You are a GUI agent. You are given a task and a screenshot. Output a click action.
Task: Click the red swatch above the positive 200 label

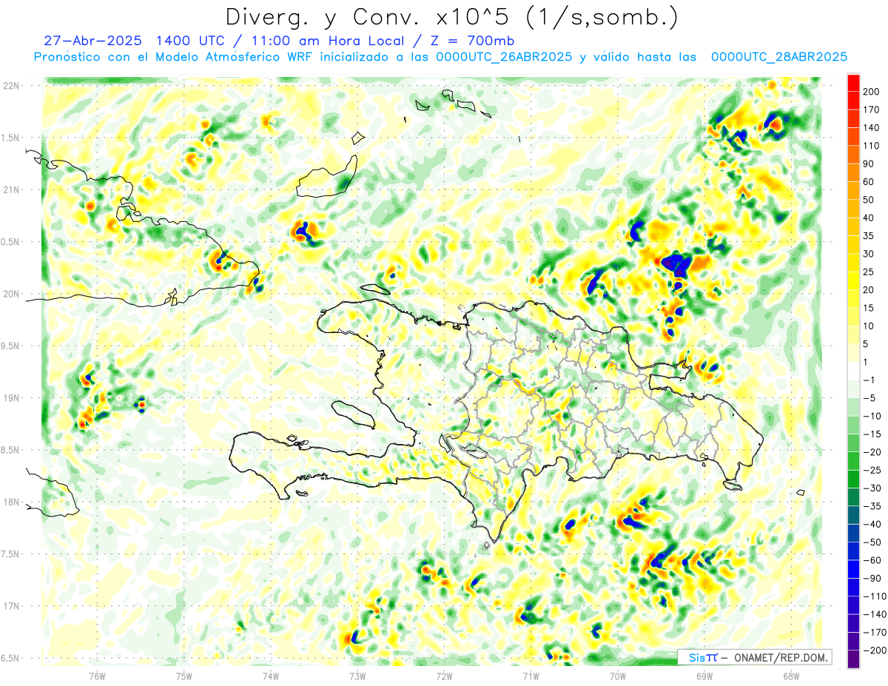[853, 82]
